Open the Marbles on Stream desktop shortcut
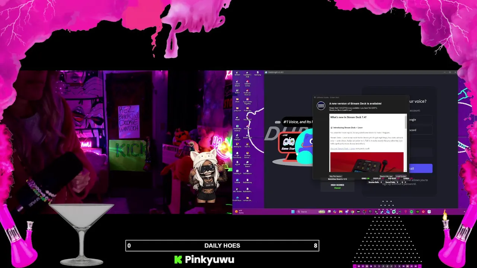 click(247, 163)
